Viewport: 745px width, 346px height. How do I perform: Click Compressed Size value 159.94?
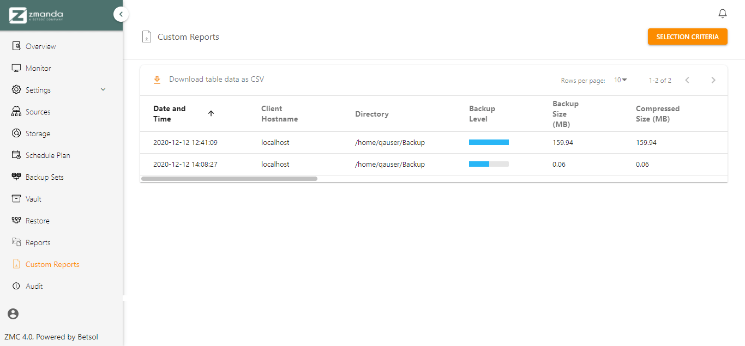coord(646,142)
